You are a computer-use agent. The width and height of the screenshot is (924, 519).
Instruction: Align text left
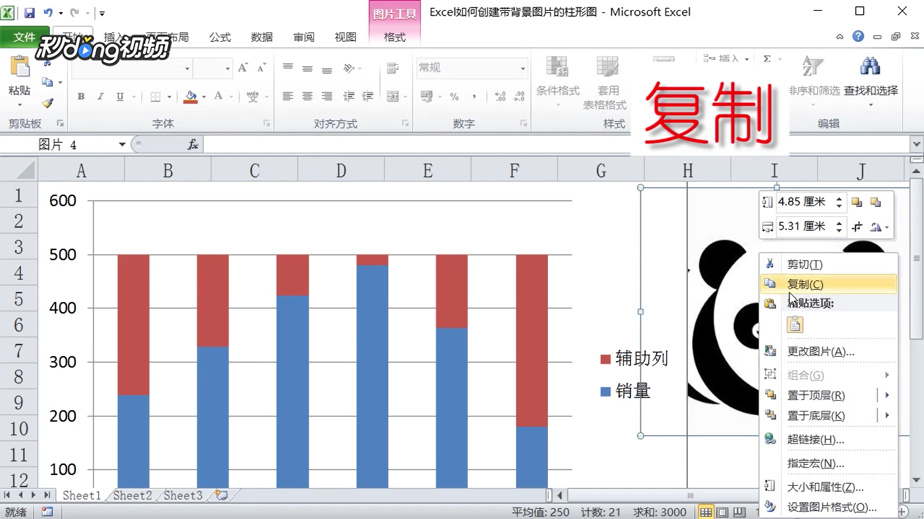[288, 97]
